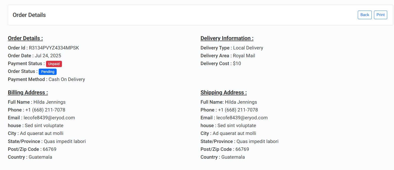394x170 pixels.
Task: Select the blue Pending order status badge
Action: click(48, 72)
